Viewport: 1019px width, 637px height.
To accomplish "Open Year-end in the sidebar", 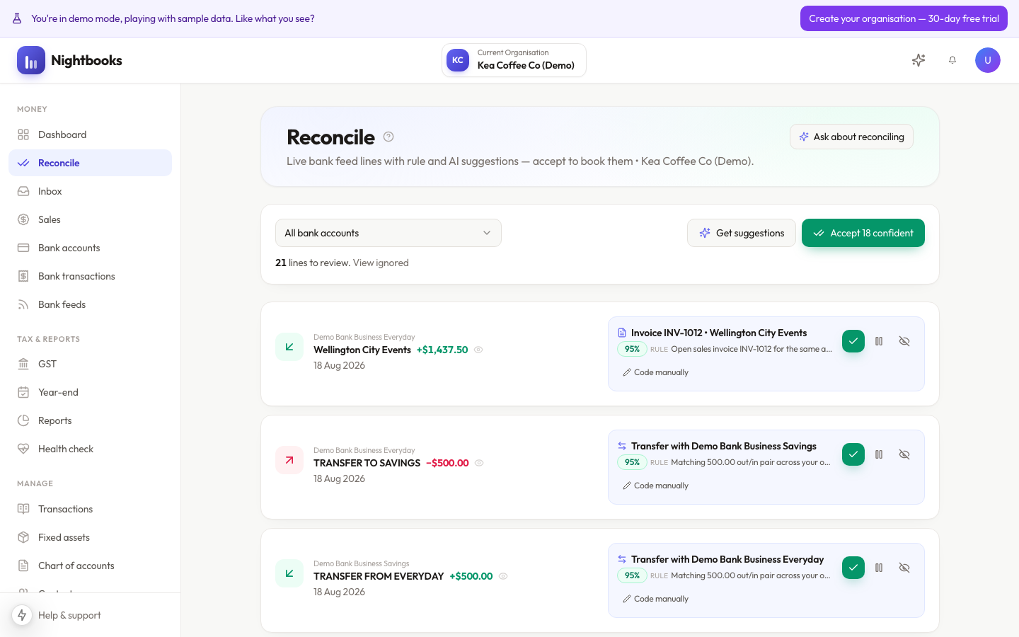I will pyautogui.click(x=90, y=392).
